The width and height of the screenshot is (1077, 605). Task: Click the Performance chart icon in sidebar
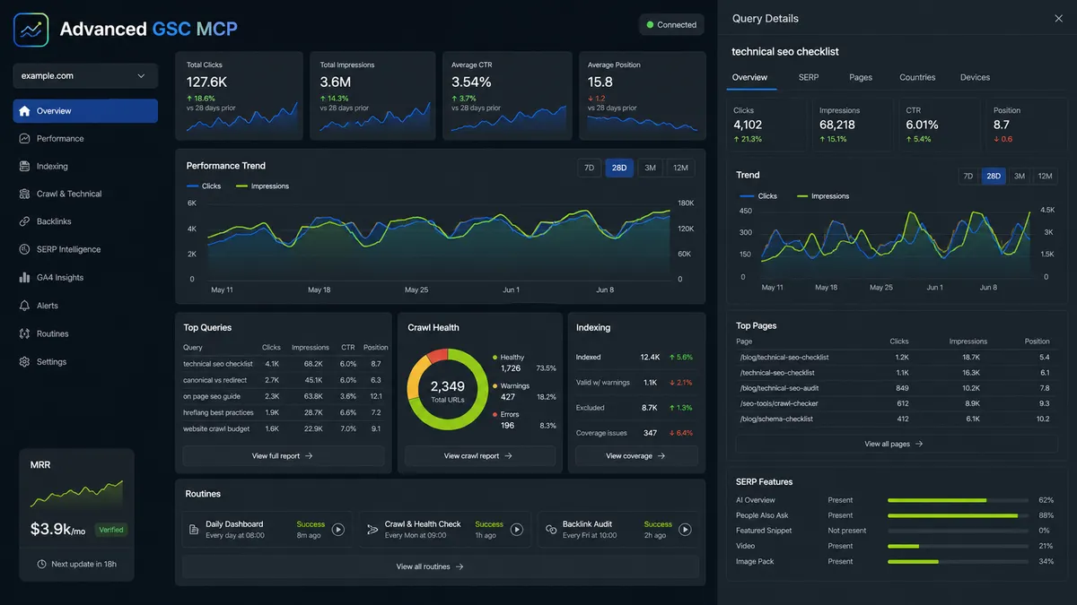click(24, 139)
